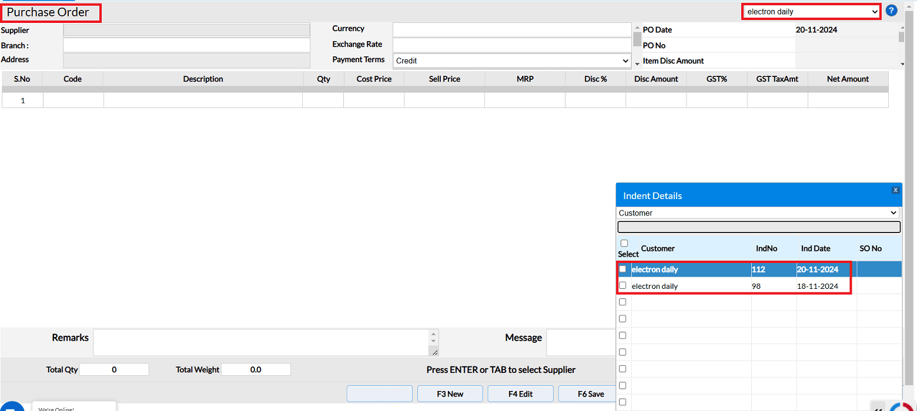Click the Item Disc Amount value field
Screen dimensions: 917x411
(846, 60)
